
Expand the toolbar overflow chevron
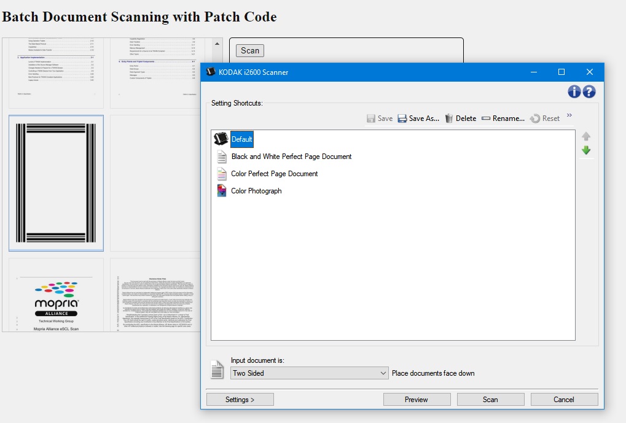coord(569,115)
